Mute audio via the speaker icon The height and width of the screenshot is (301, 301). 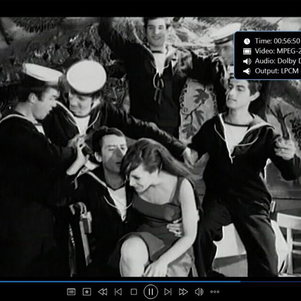(x=199, y=292)
